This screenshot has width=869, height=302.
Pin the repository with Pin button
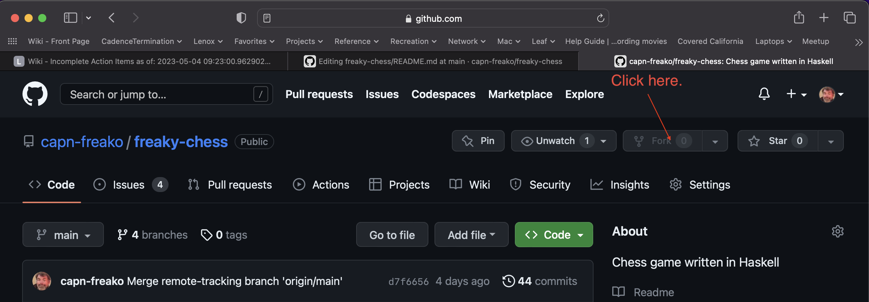pyautogui.click(x=478, y=141)
